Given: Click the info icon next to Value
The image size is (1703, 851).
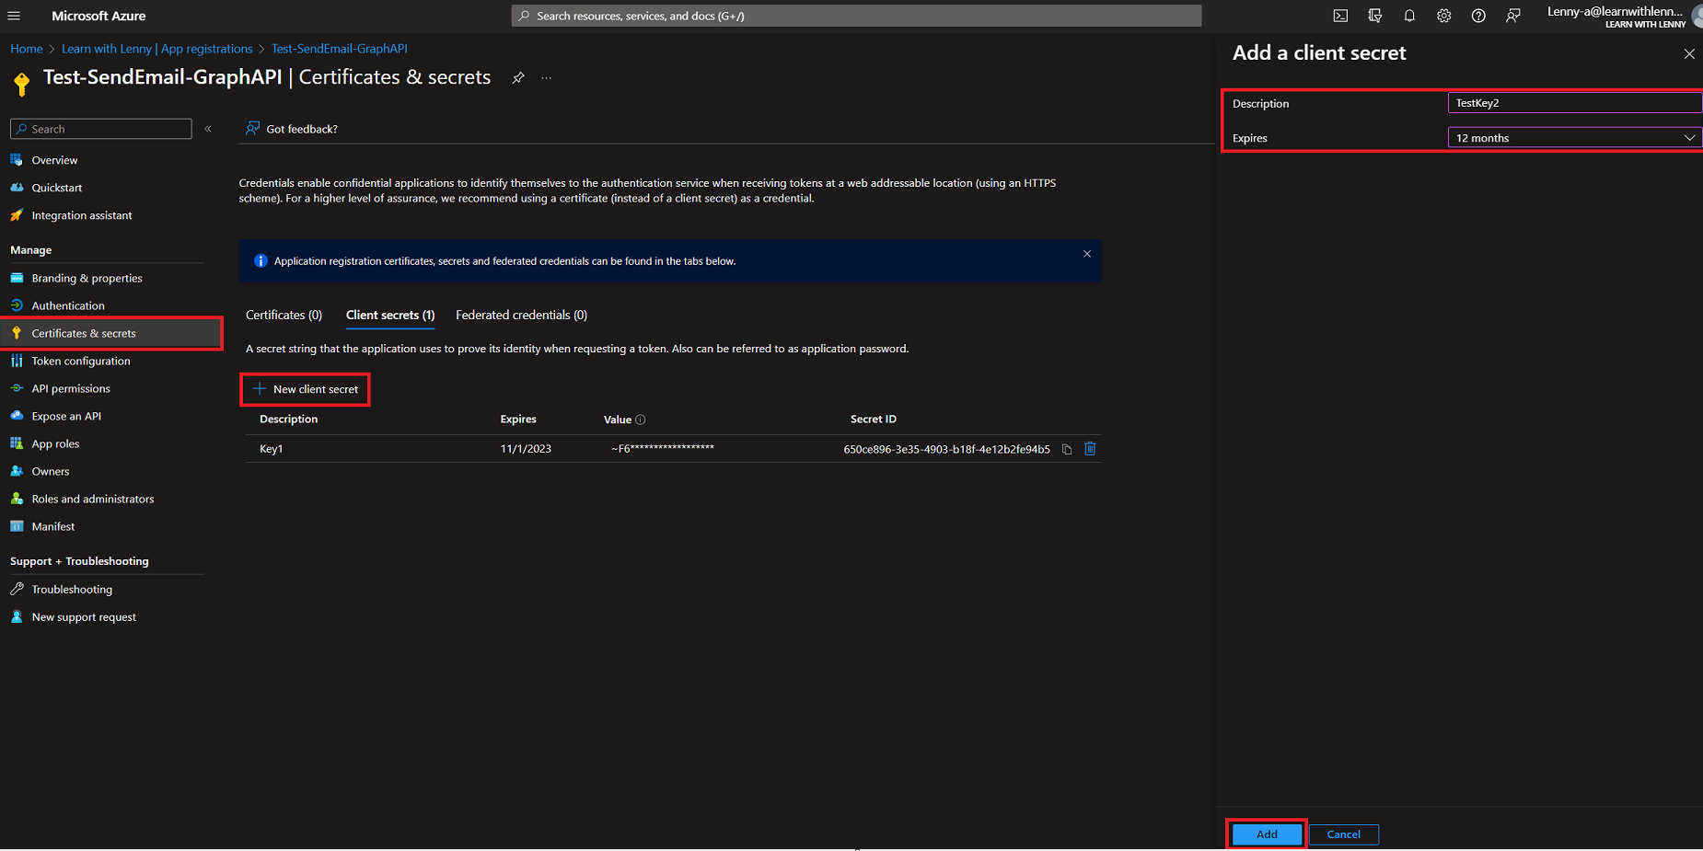Looking at the screenshot, I should point(642,420).
